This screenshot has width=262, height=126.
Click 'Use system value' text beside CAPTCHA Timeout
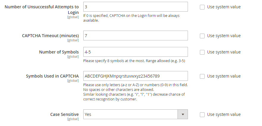[224, 36]
